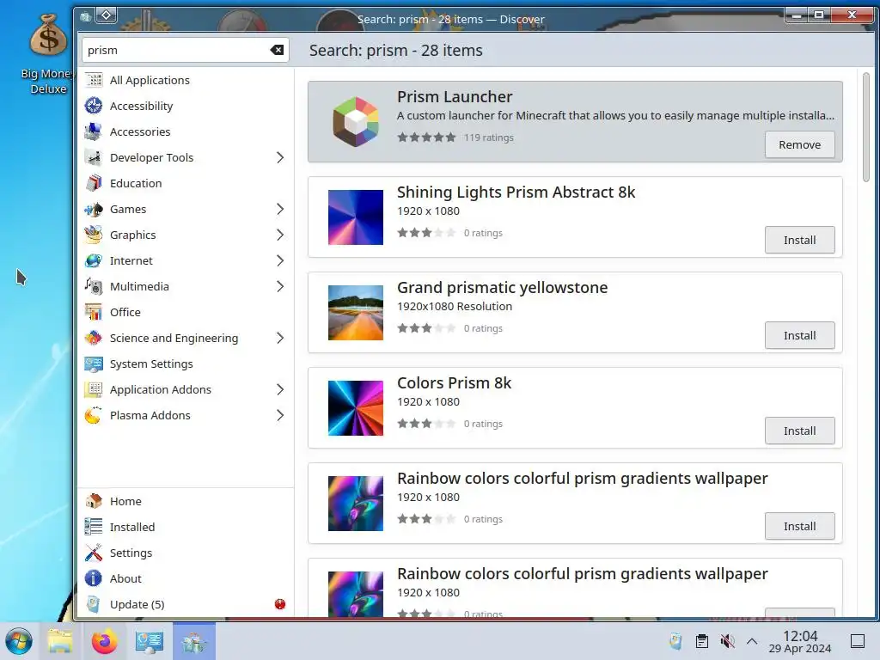The height and width of the screenshot is (660, 880).
Task: Open the System Settings taskbar icon
Action: coord(150,641)
